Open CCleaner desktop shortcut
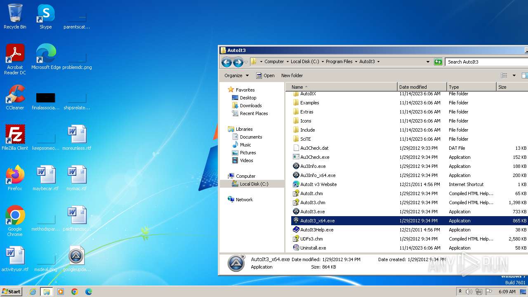Image resolution: width=528 pixels, height=297 pixels. point(15,97)
